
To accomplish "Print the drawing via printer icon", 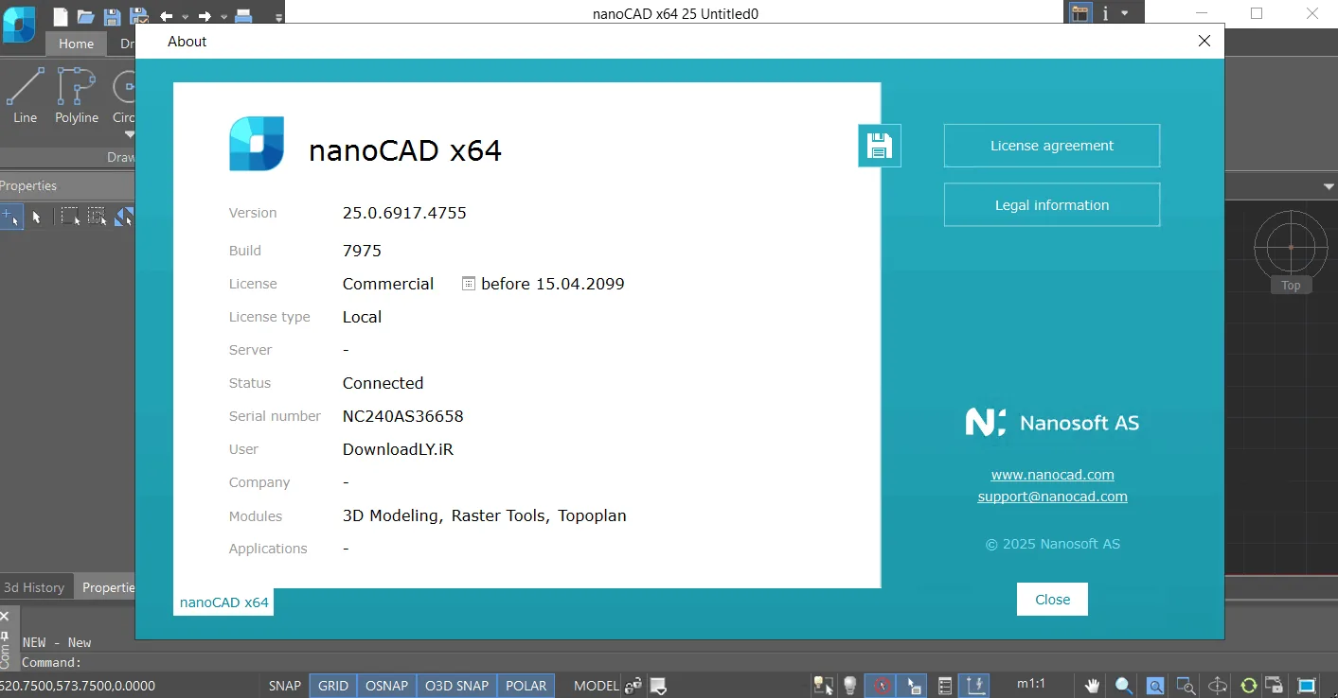I will (x=243, y=15).
